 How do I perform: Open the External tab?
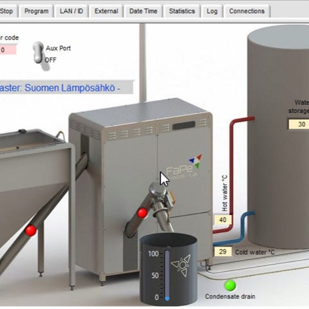(106, 11)
